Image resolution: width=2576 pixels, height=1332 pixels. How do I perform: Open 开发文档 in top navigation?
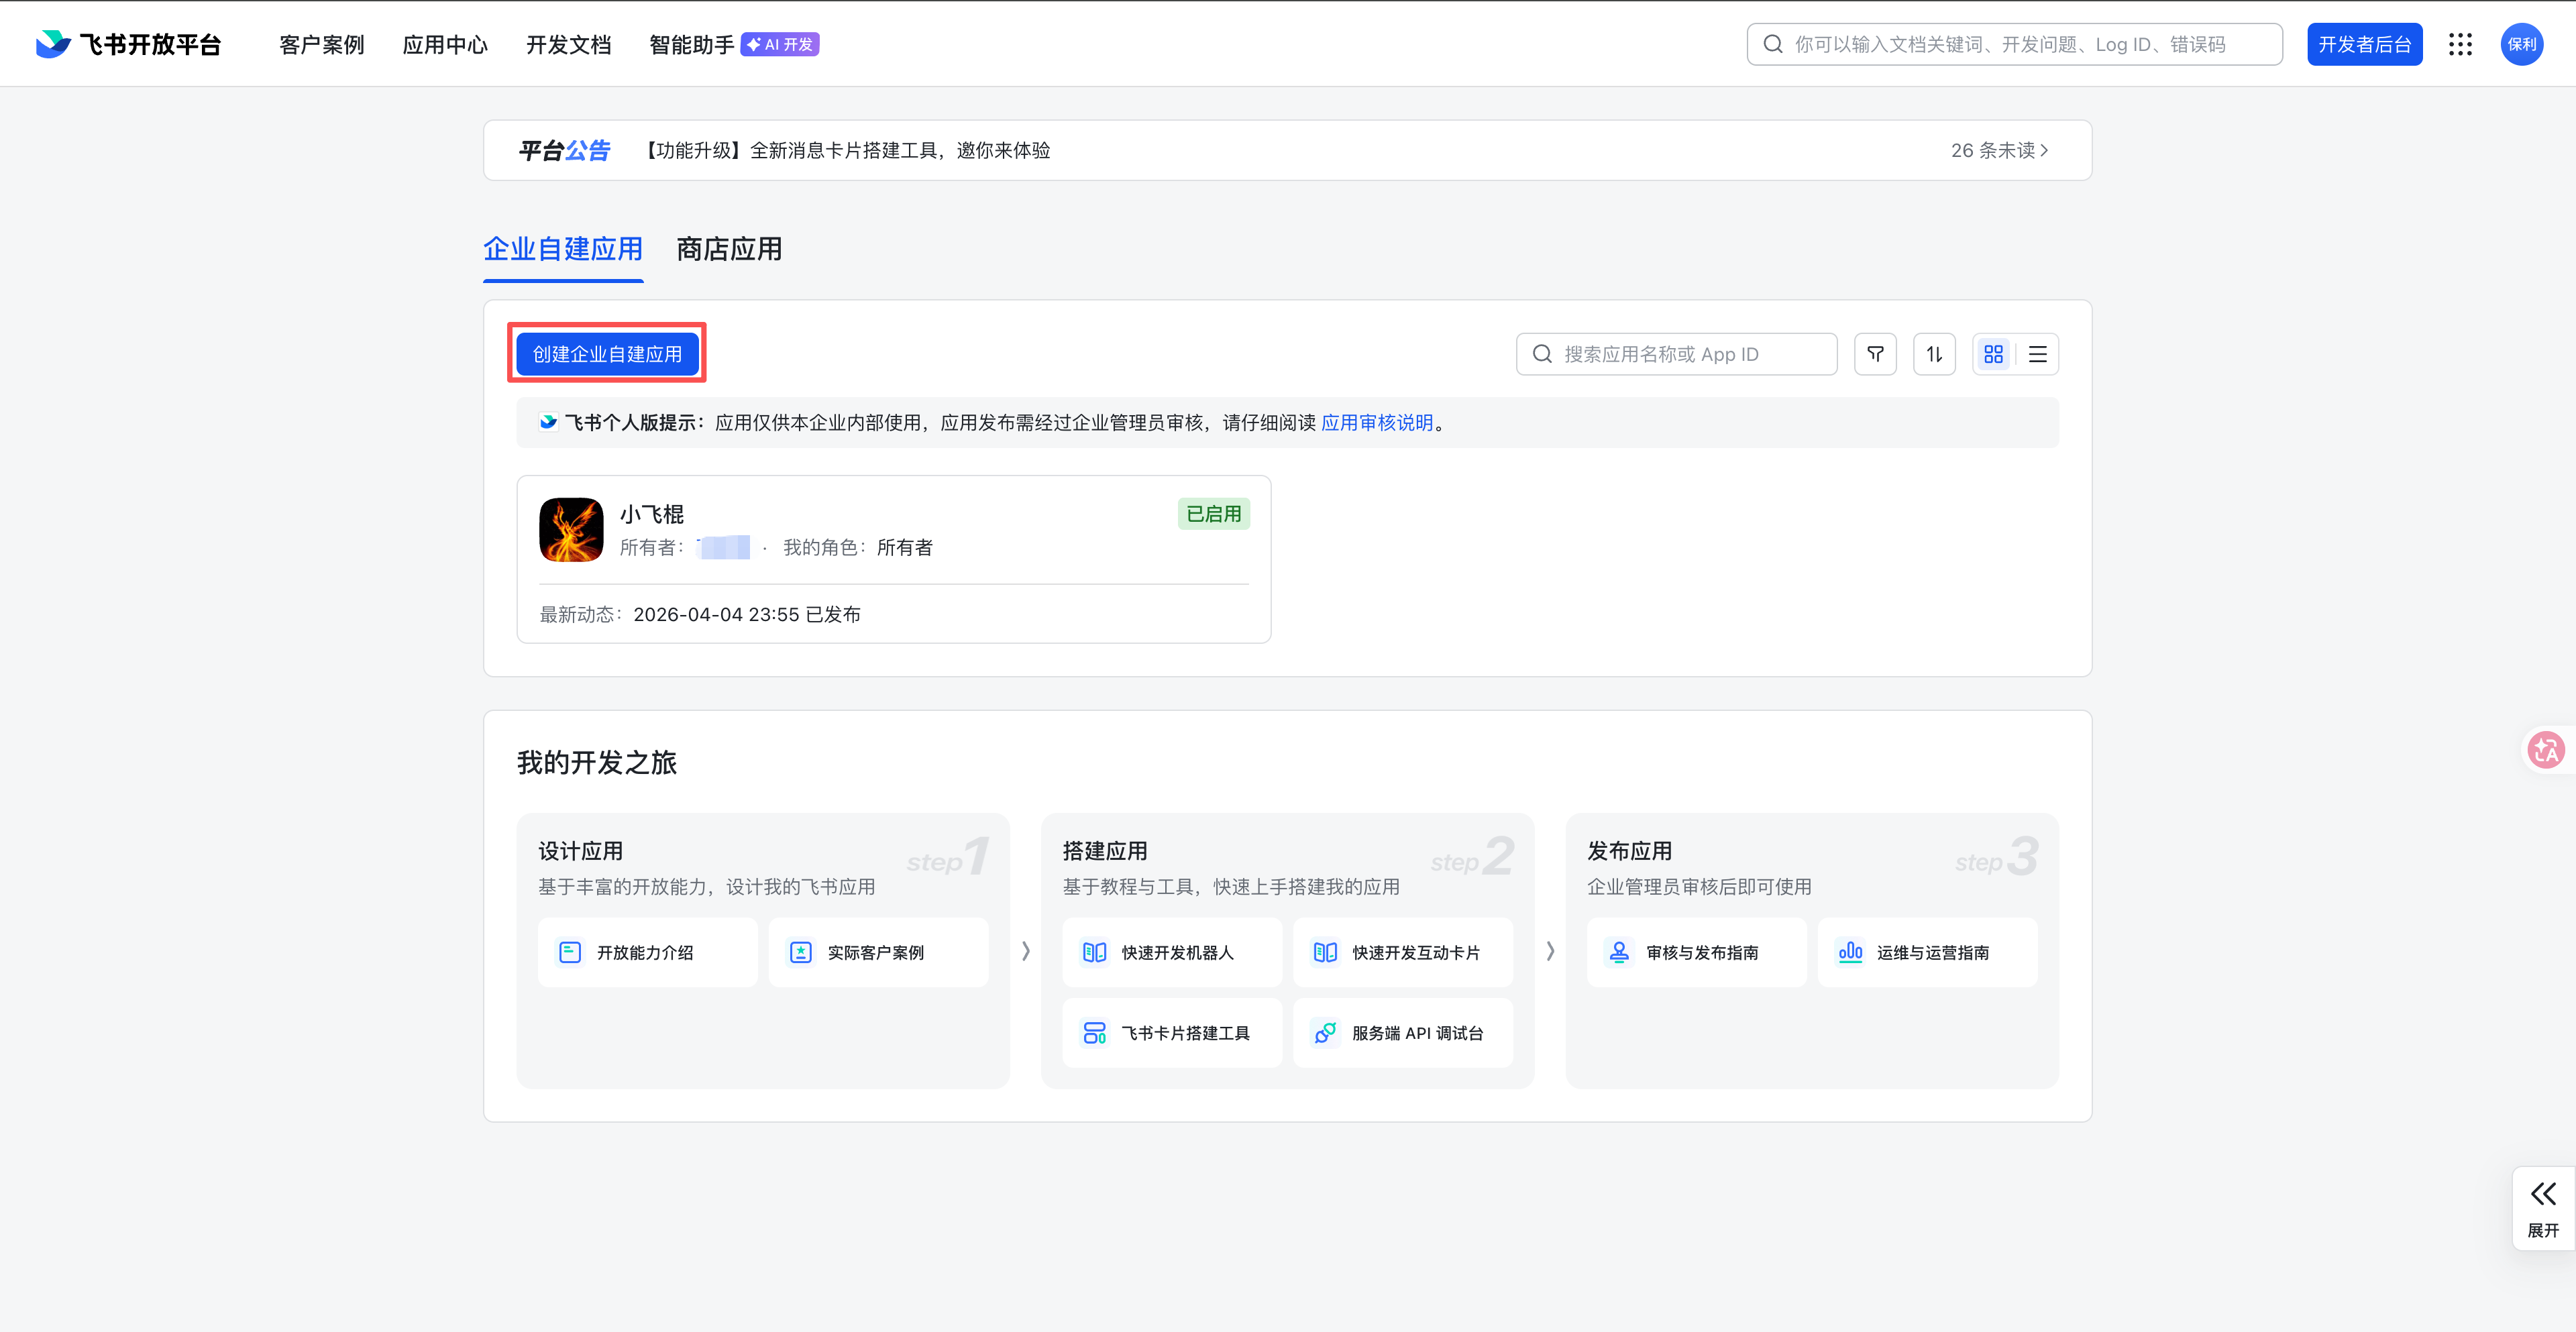pos(569,45)
